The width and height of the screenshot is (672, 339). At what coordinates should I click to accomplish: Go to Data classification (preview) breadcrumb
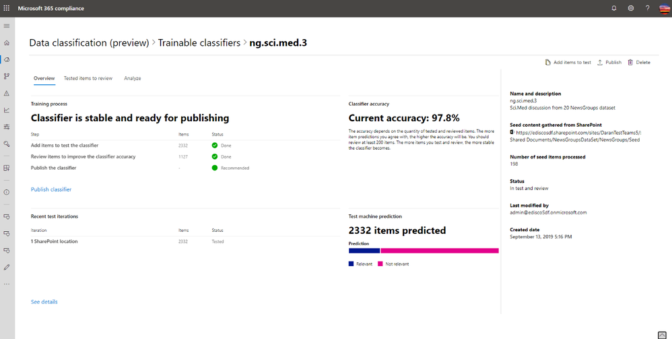coord(89,43)
